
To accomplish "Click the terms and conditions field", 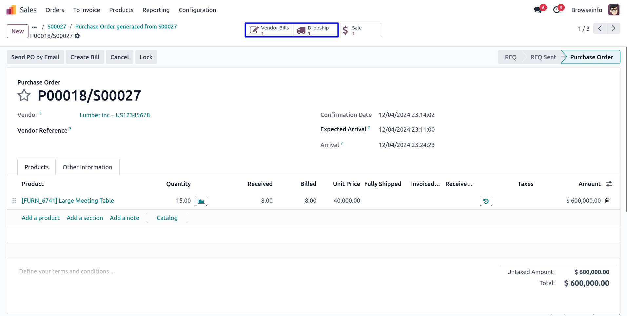I will pyautogui.click(x=67, y=271).
